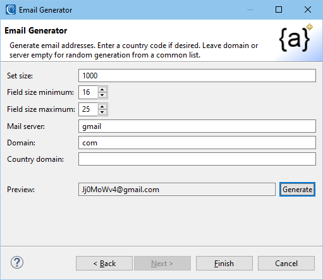Select the Domain text field
The width and height of the screenshot is (323, 280).
pos(197,143)
